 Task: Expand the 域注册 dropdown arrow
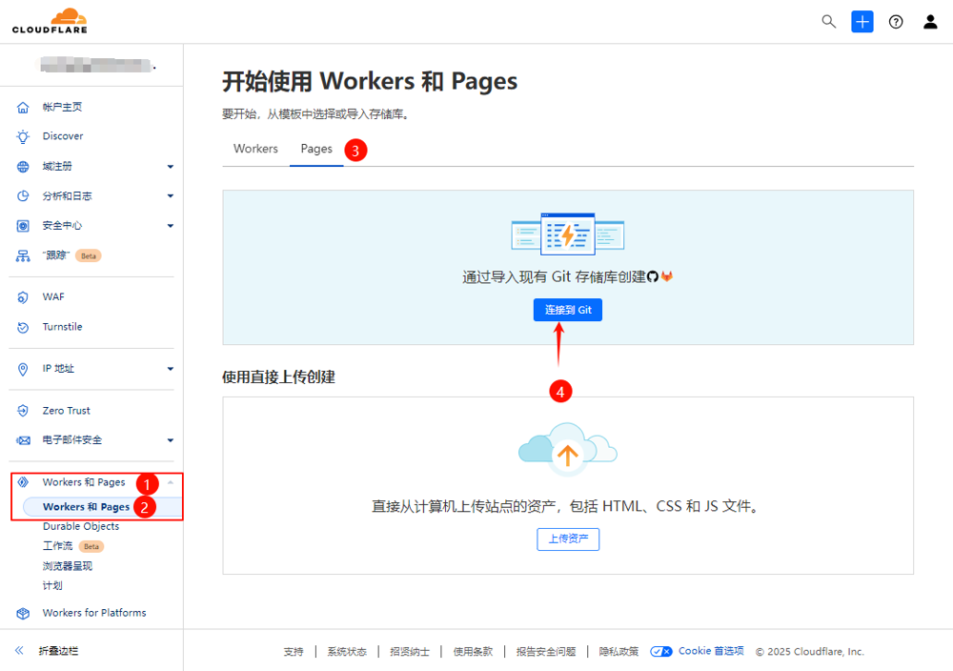171,167
